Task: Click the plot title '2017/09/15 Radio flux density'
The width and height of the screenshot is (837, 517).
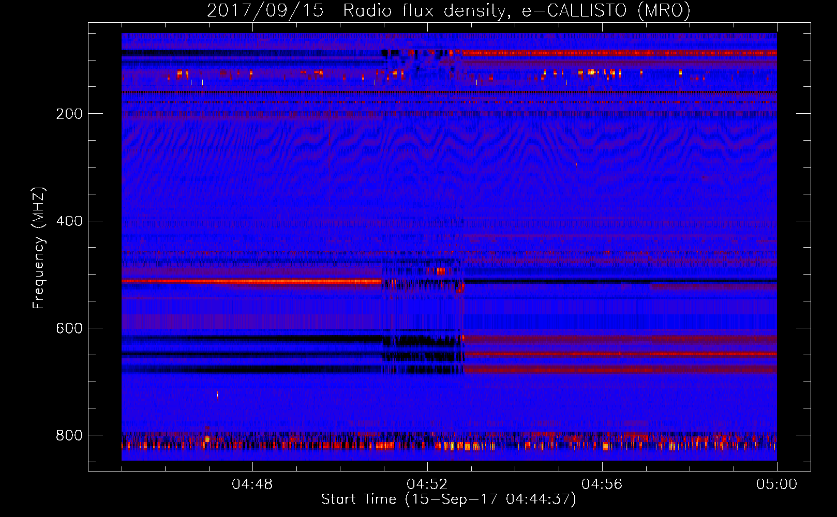Action: (x=449, y=10)
